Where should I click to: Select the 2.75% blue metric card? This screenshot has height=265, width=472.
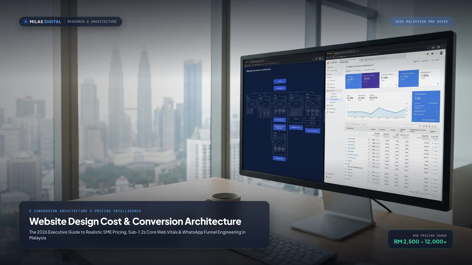tap(409, 78)
